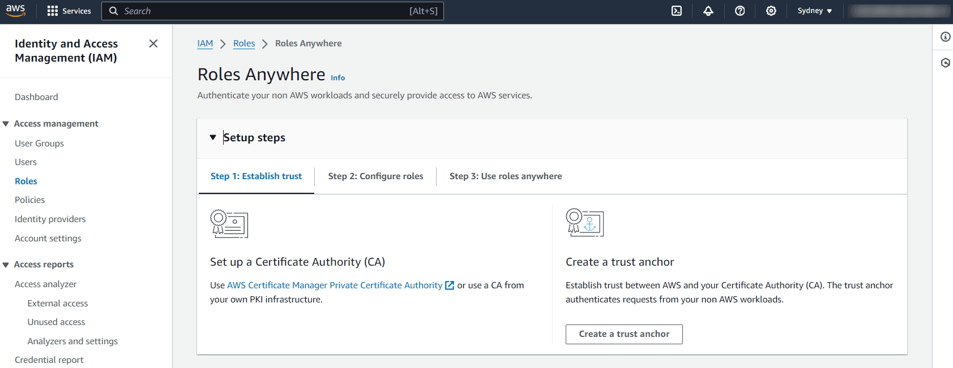Open AWS CloudShell terminal icon
This screenshot has height=368, width=953.
pyautogui.click(x=677, y=11)
